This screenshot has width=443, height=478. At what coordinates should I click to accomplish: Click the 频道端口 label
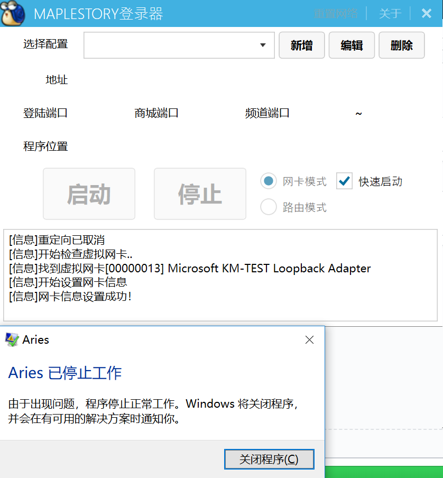coord(267,113)
